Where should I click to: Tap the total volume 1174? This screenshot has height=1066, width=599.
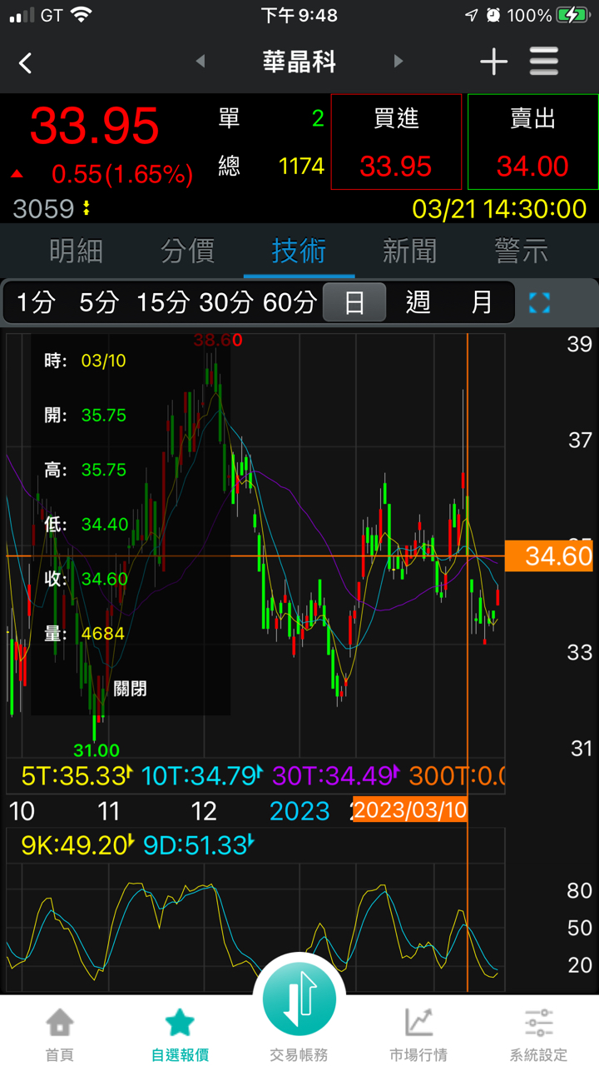click(x=301, y=166)
